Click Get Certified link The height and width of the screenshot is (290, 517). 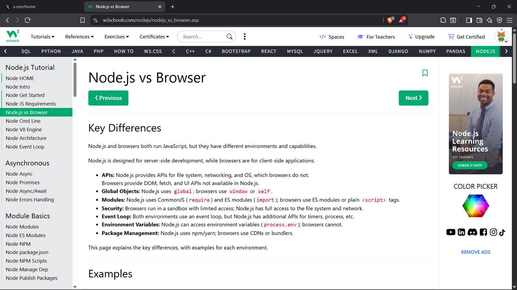coord(466,37)
